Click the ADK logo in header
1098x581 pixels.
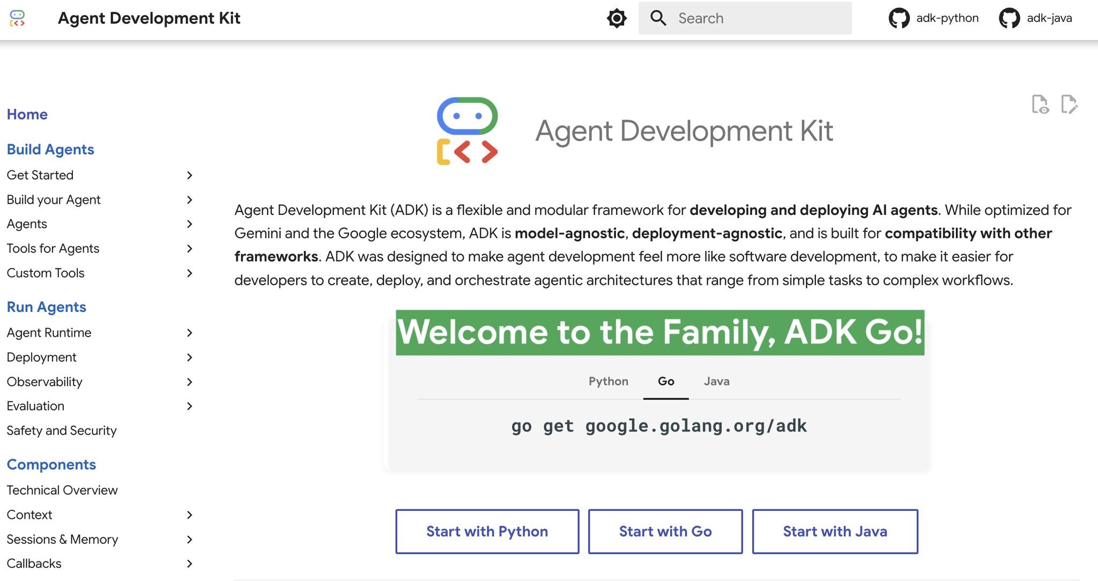point(17,18)
